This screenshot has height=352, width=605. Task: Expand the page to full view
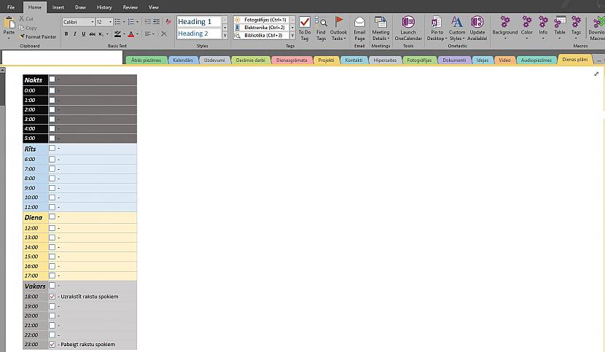[x=596, y=74]
